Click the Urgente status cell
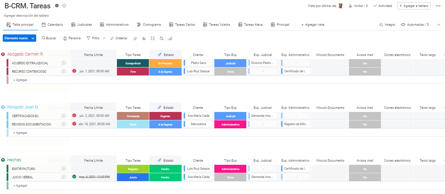The height and width of the screenshot is (194, 445). (x=165, y=116)
